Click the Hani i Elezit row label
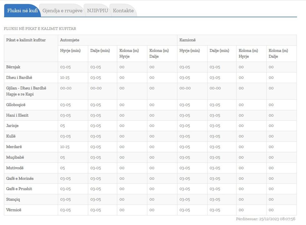 tap(17, 115)
